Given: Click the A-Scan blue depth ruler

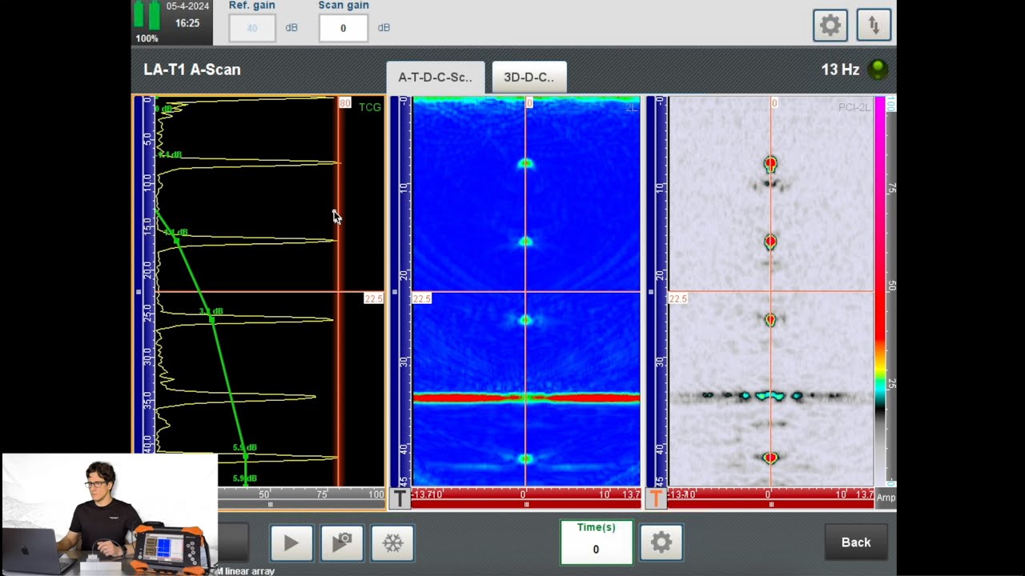Looking at the screenshot, I should (144, 291).
